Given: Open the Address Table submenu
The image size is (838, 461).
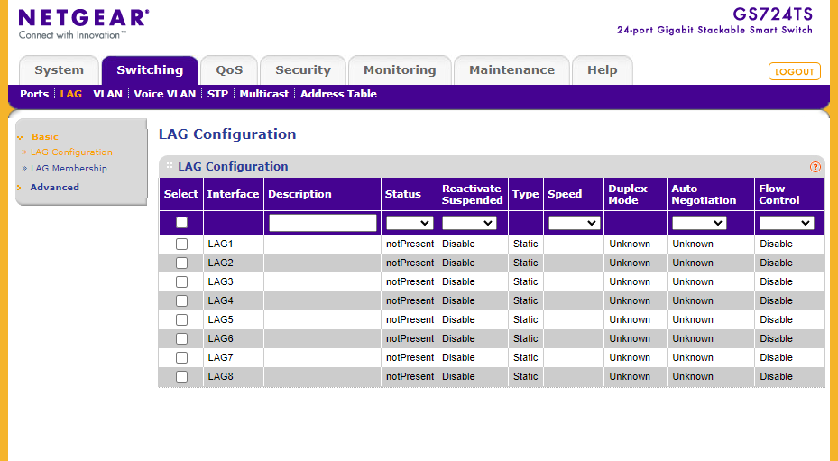Looking at the screenshot, I should coord(338,94).
